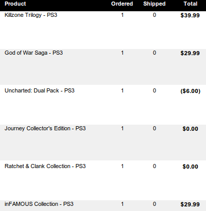Click ordered quantity for Killzone Trilogy

point(122,15)
